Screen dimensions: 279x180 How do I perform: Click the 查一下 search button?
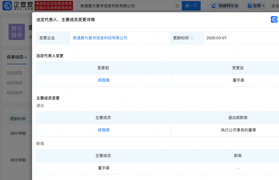click(x=191, y=6)
